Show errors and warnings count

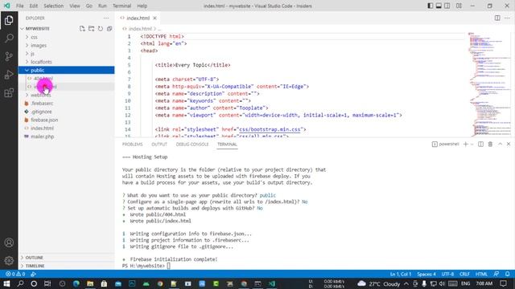tap(15, 274)
